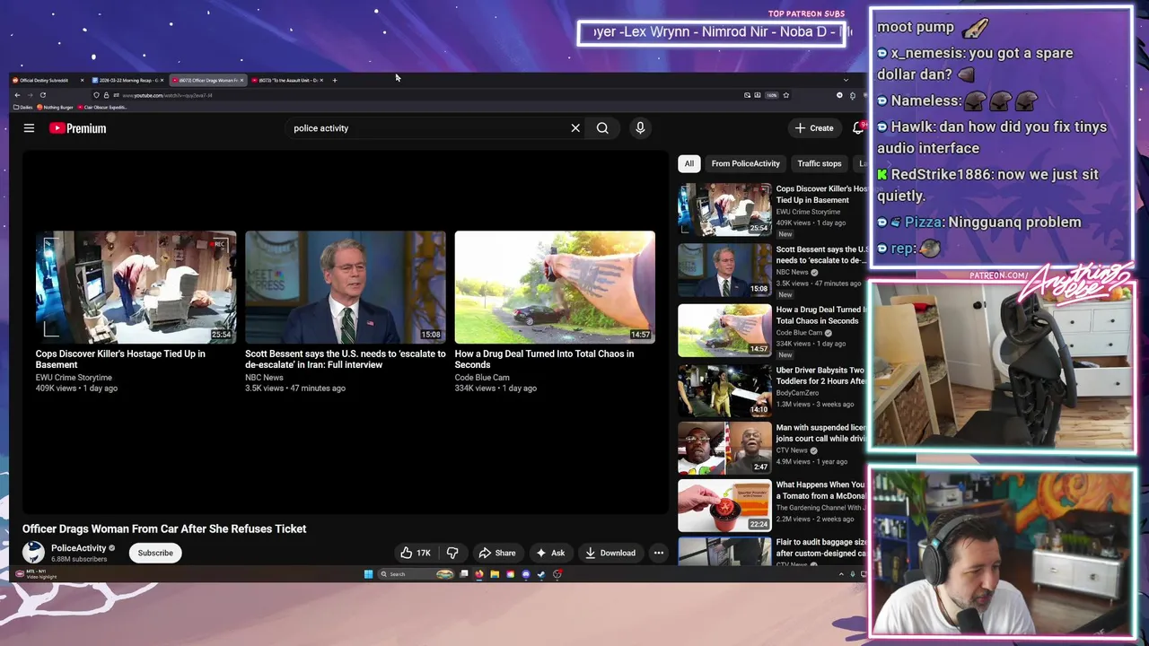1149x646 pixels.
Task: Open PoliceActivity channel avatar
Action: coord(33,552)
